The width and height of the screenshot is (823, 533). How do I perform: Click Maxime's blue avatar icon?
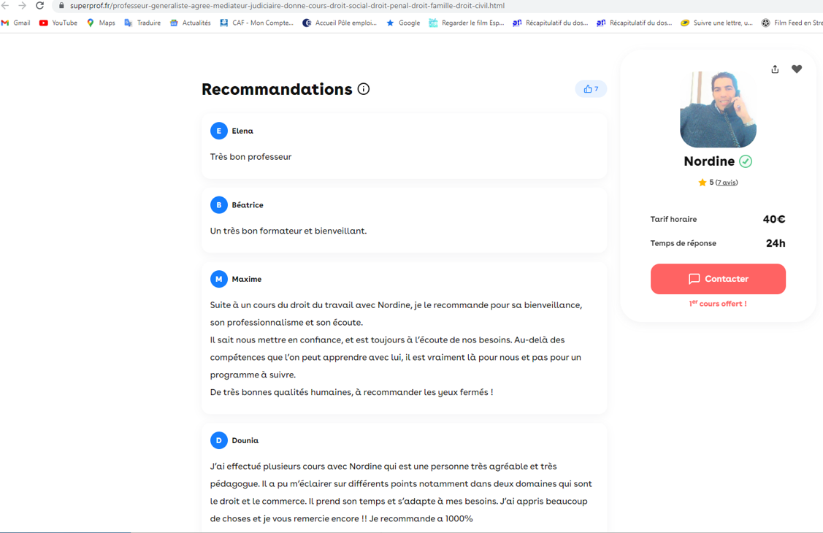[x=218, y=279]
